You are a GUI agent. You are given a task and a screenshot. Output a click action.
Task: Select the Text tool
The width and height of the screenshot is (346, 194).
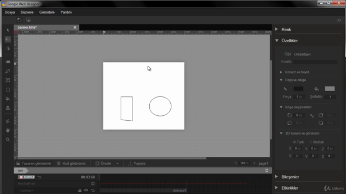click(x=8, y=80)
